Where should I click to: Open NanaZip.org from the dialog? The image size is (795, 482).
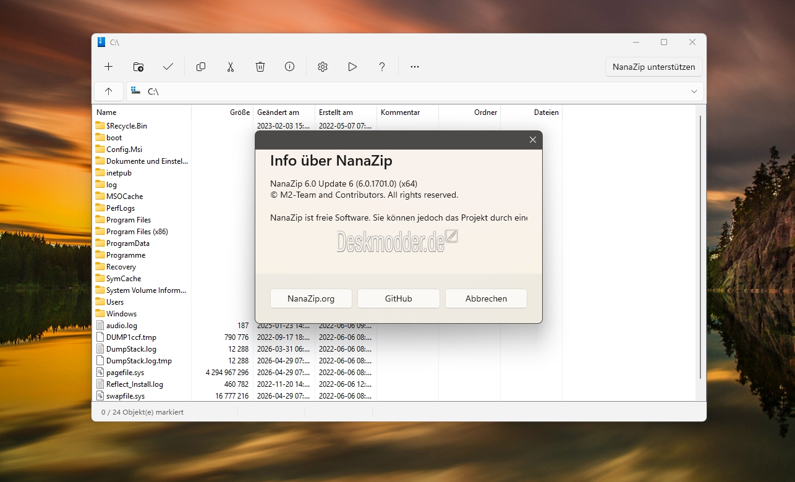point(311,298)
